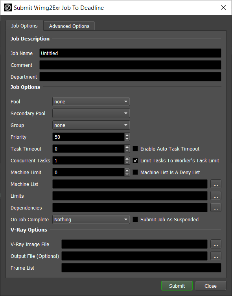Open the Limits browse ellipsis button

point(216,196)
